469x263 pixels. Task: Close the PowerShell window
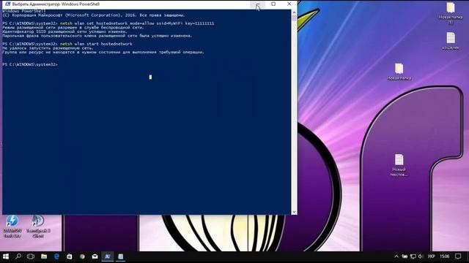tap(289, 4)
